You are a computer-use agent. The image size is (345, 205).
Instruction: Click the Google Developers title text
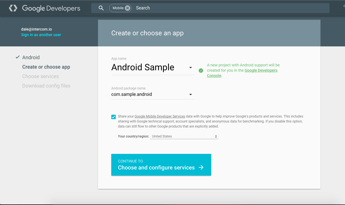click(x=51, y=8)
